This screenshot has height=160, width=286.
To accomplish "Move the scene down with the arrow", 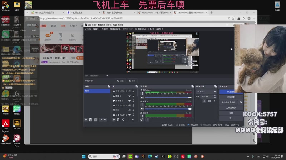I will coord(105,119).
